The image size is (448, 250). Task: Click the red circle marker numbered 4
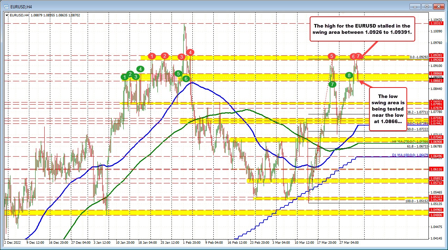(x=190, y=52)
